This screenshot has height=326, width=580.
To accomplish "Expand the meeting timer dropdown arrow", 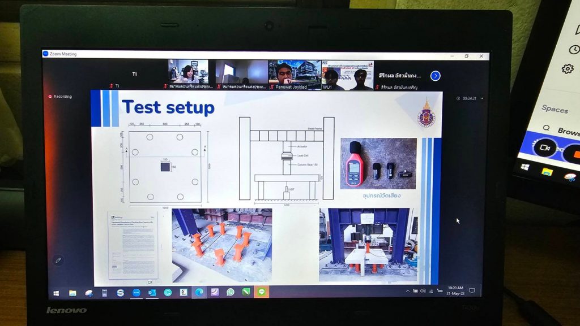I will (482, 98).
